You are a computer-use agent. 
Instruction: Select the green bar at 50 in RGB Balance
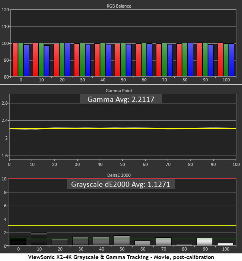coord(123,60)
